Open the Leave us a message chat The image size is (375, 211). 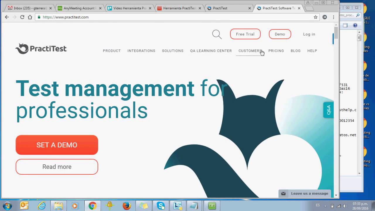(305, 193)
